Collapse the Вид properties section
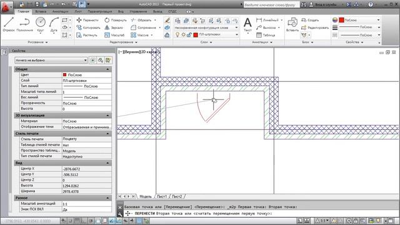The height and width of the screenshot is (225, 400). click(x=107, y=162)
